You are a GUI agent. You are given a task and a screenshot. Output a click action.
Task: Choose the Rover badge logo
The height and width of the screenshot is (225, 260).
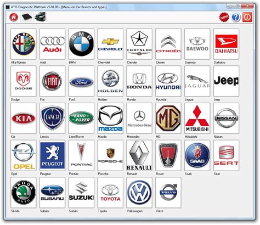click(x=168, y=155)
